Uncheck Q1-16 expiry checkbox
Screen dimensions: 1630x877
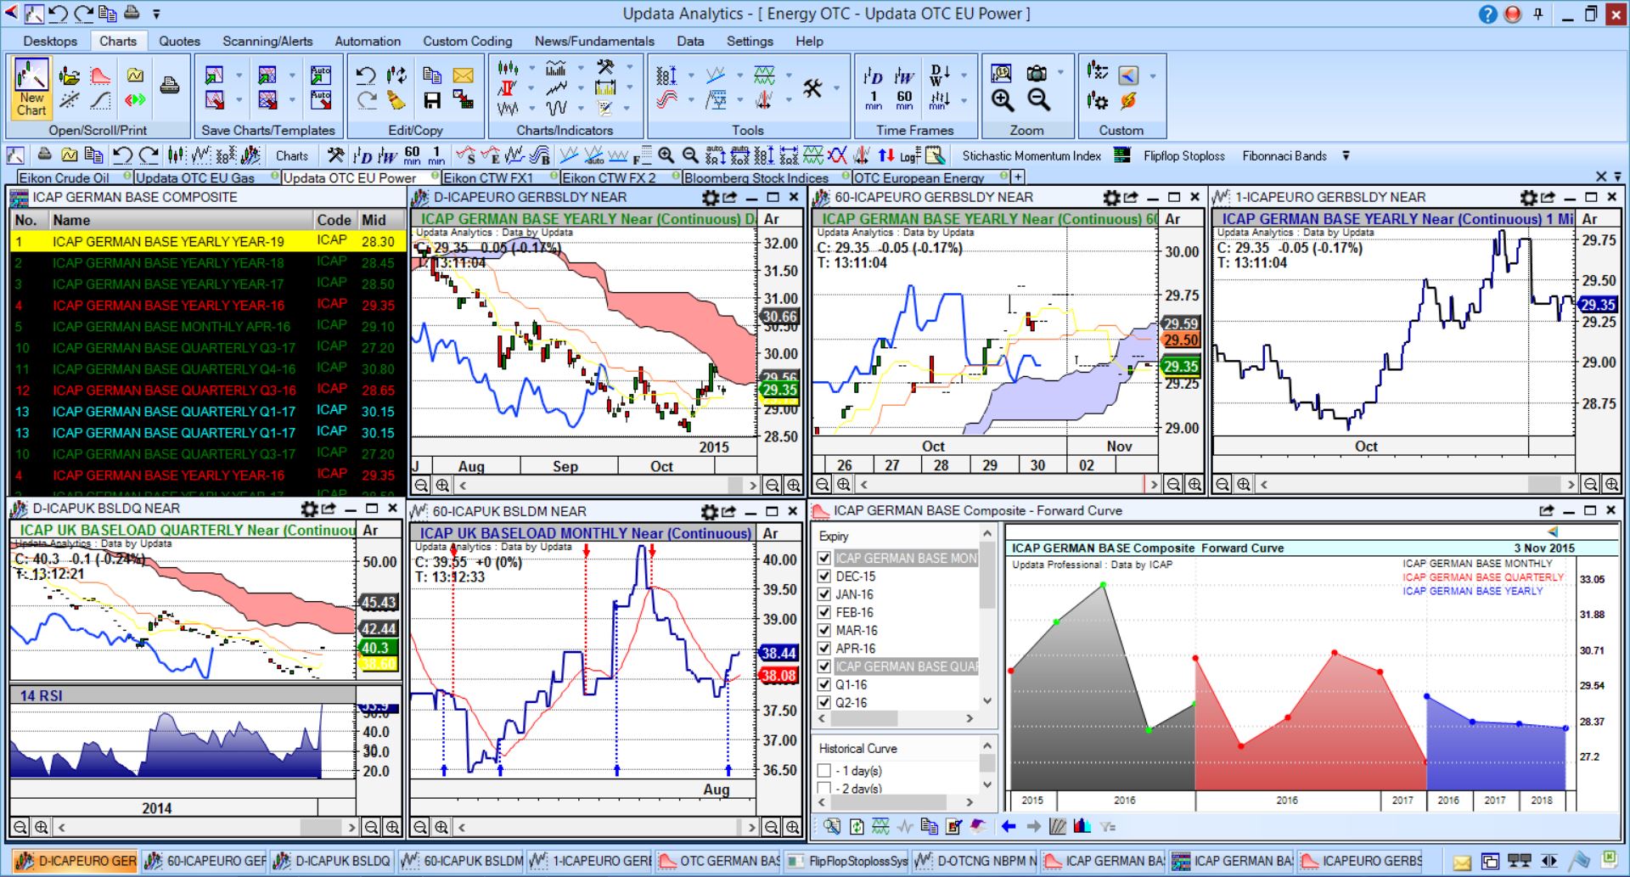(x=823, y=684)
